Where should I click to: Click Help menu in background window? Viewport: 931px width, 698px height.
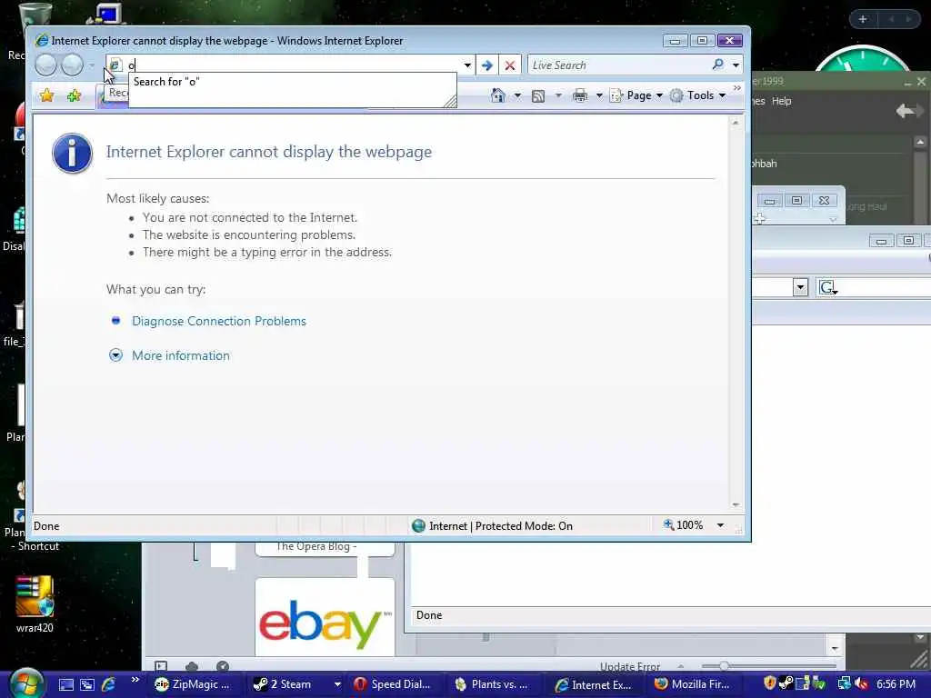coord(781,101)
